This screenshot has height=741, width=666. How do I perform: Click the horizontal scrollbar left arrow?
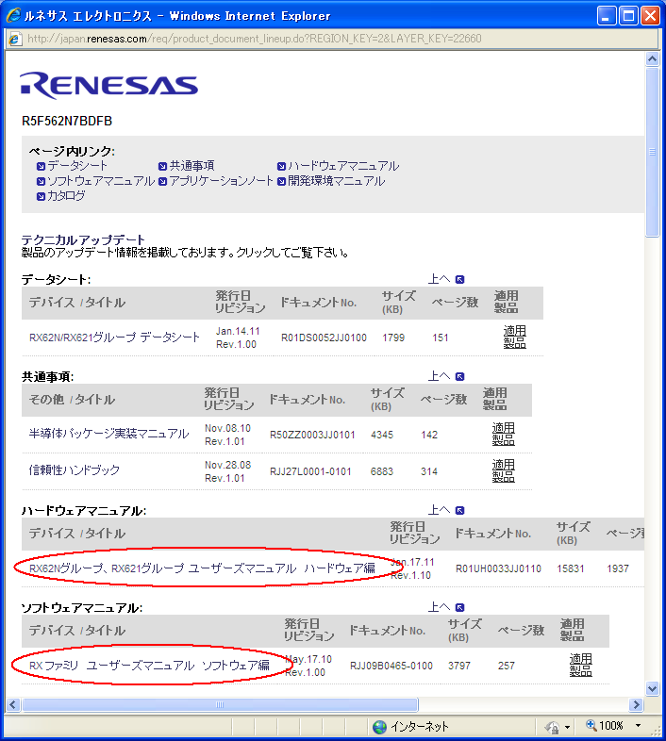13,704
